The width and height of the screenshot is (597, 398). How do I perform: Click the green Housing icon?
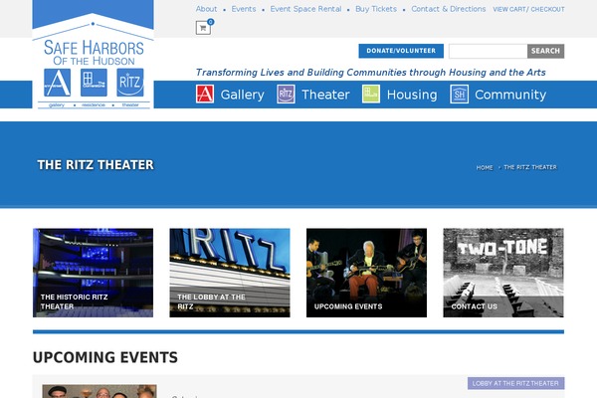[371, 95]
